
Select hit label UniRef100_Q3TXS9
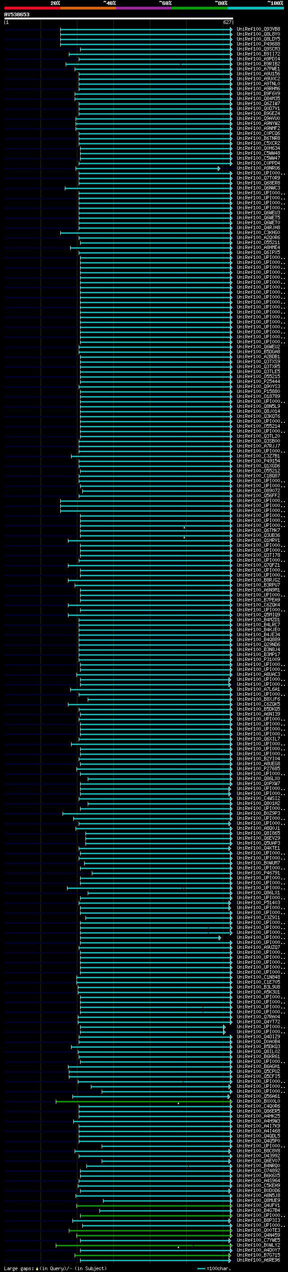click(258, 361)
